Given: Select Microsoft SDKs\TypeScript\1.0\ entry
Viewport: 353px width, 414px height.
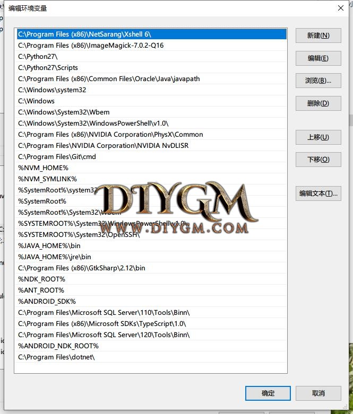Looking at the screenshot, I should [x=152, y=324].
